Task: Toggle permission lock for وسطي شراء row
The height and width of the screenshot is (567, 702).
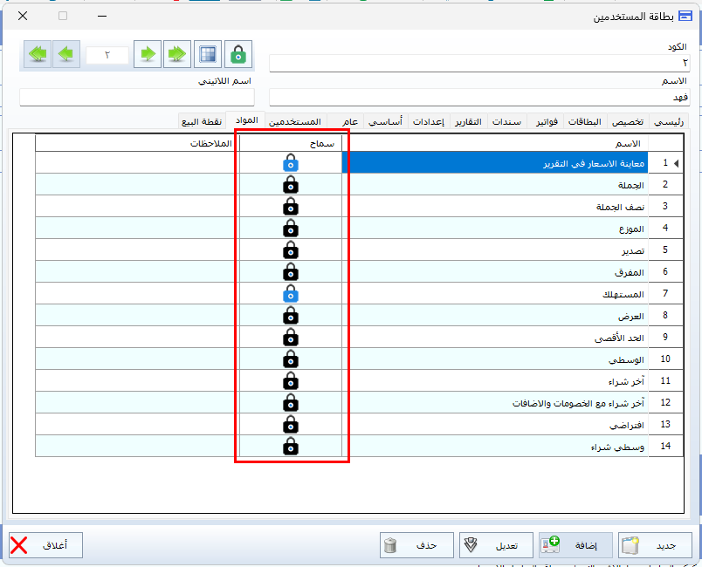Action: click(x=291, y=447)
